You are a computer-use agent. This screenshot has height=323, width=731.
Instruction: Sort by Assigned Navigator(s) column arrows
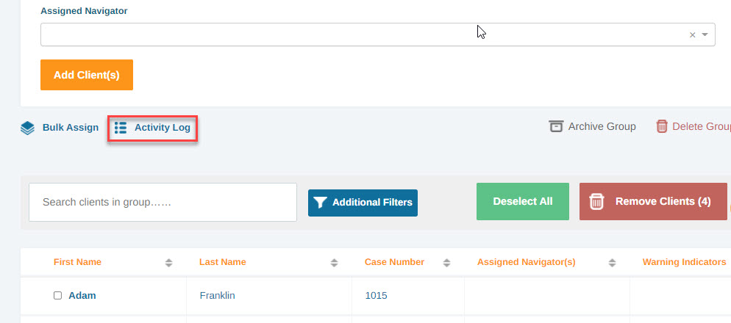[x=612, y=263]
